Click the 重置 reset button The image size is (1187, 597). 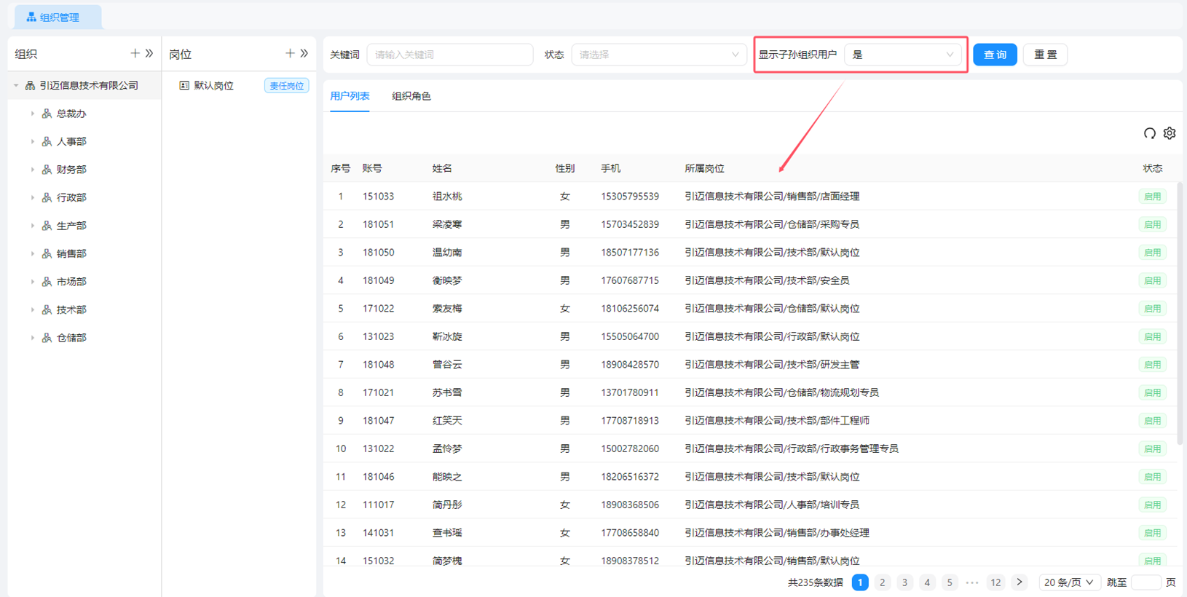coord(1045,55)
